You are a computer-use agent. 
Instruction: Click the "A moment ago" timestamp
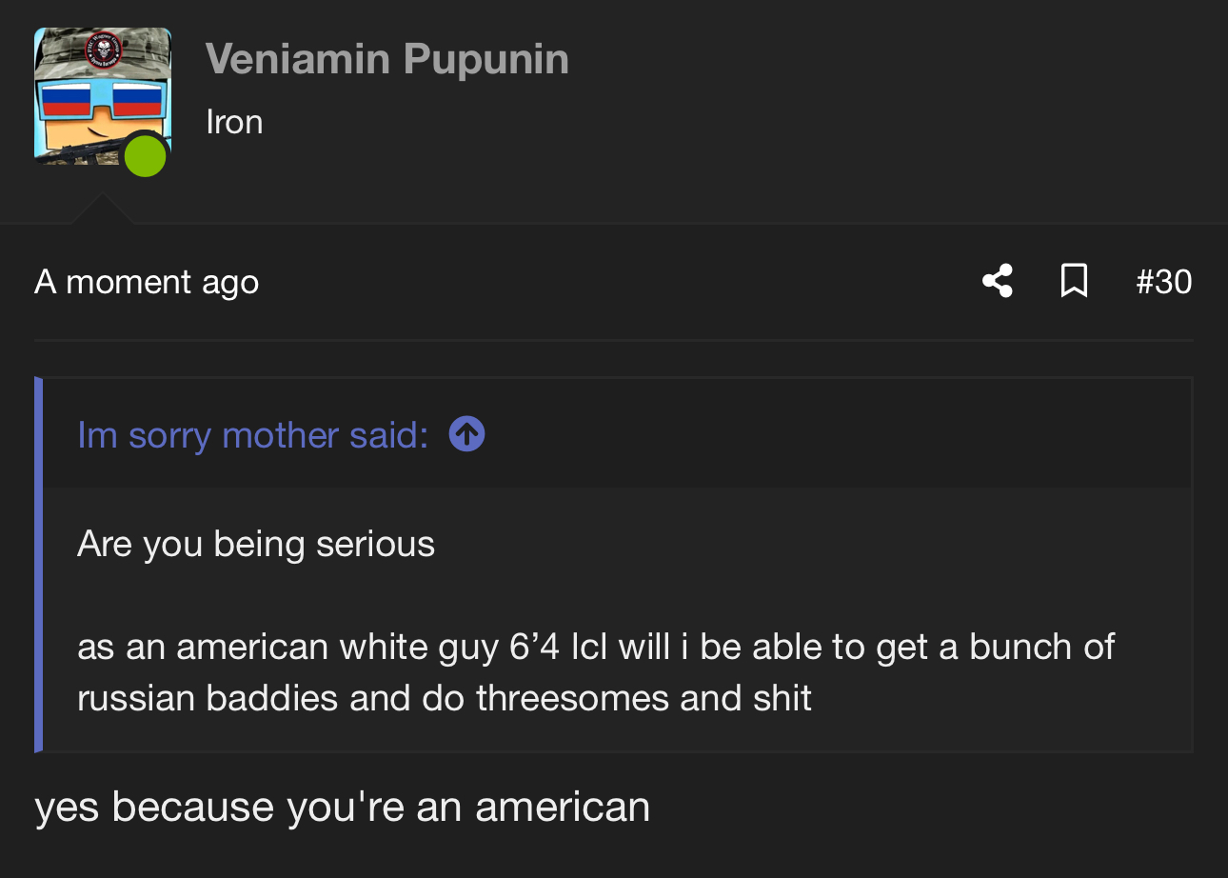tap(147, 282)
